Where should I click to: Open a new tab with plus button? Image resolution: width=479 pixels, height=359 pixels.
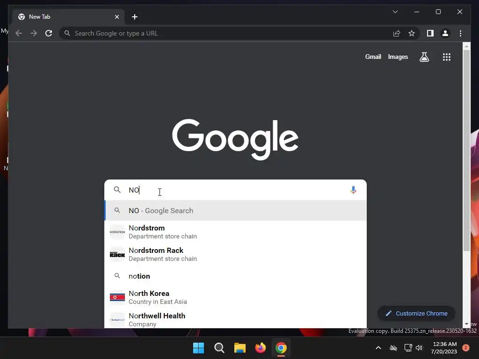[x=134, y=17]
